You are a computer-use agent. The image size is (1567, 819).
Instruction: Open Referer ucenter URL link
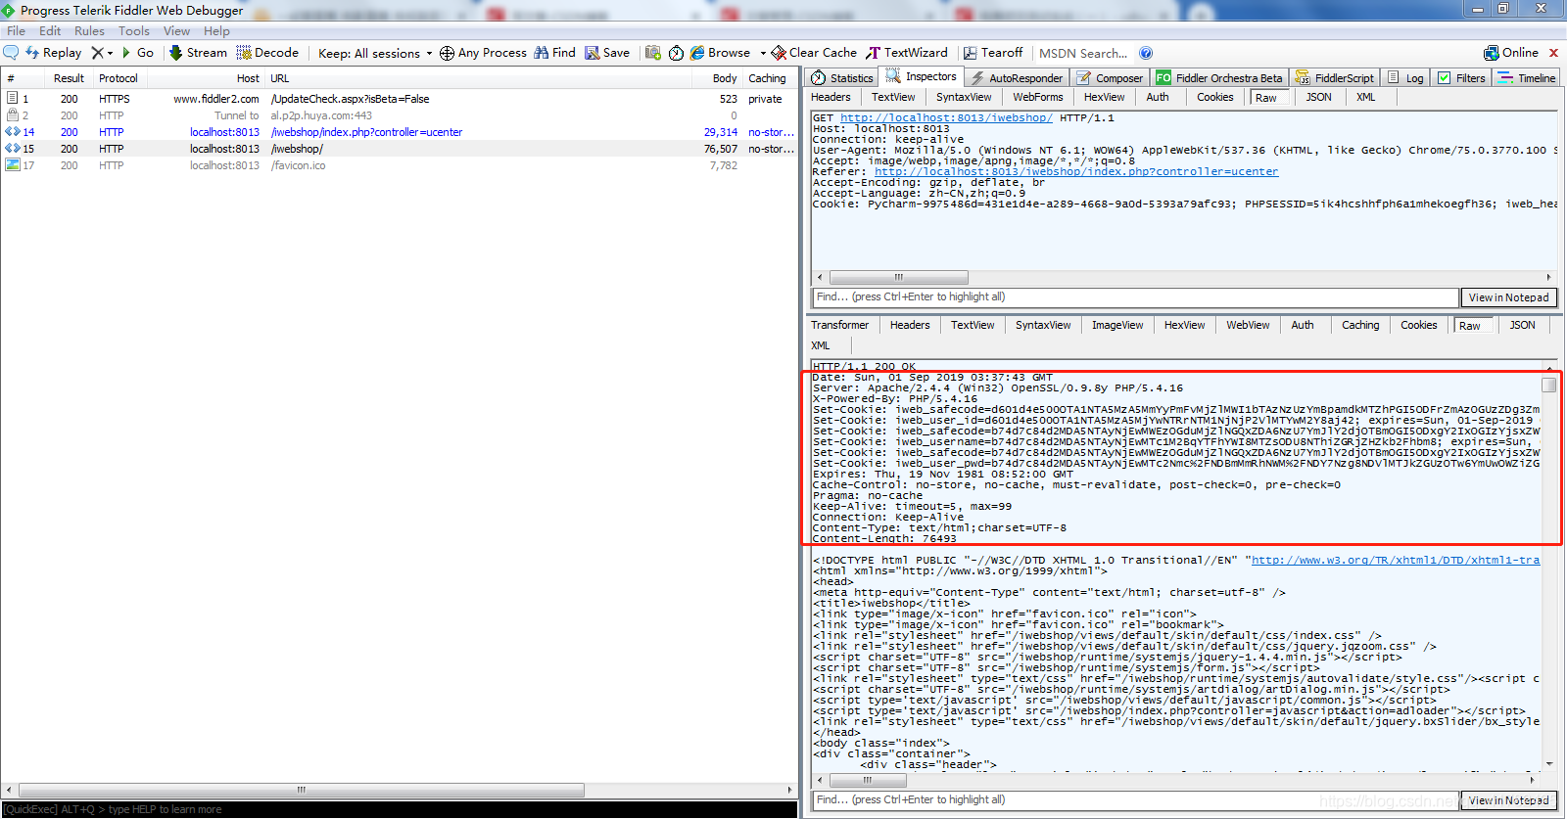pyautogui.click(x=1076, y=171)
